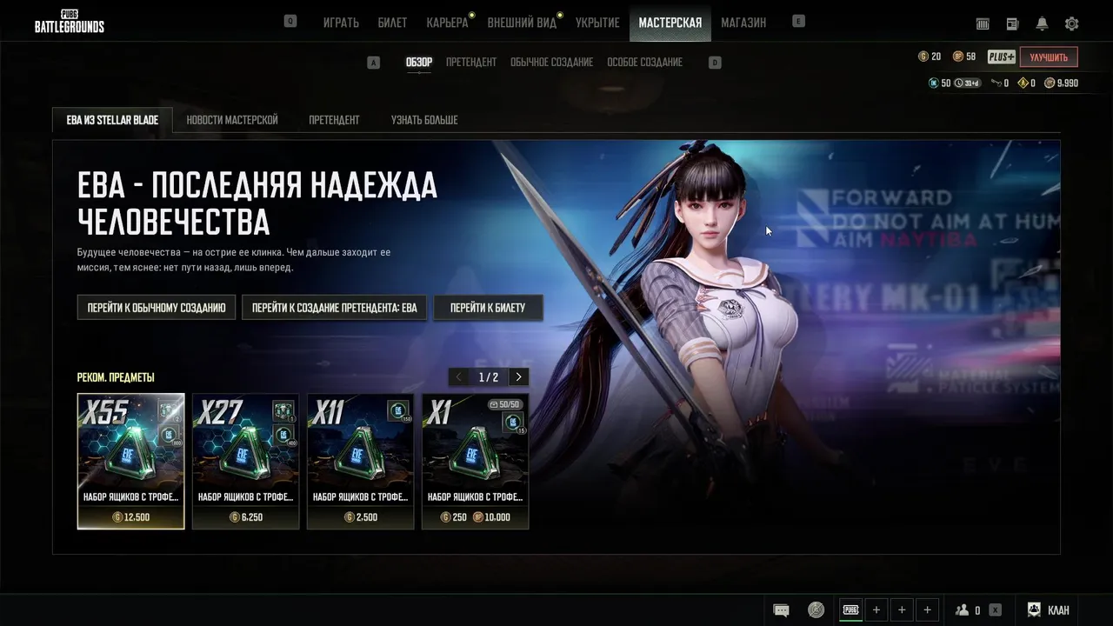Click the ПЕРЕЙТИ К БИЛЕТУ button
The image size is (1113, 626).
[488, 307]
